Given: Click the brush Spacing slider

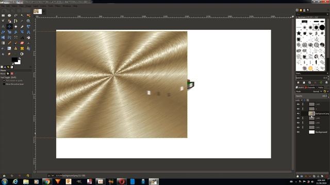Looking at the screenshot, I should [311, 78].
